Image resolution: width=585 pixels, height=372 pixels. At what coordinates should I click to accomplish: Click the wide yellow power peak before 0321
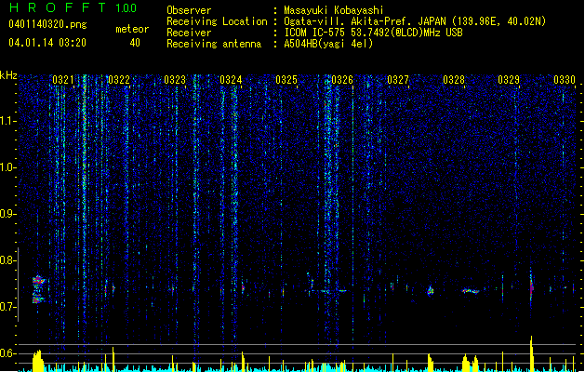click(38, 361)
